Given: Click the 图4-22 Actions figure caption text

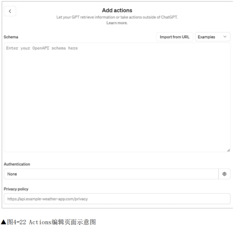Looking at the screenshot, I should click(52, 222).
